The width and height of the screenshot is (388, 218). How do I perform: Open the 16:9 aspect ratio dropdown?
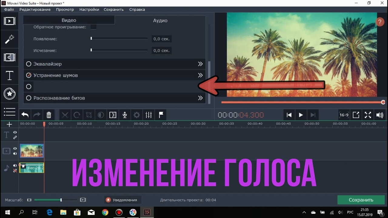click(344, 115)
